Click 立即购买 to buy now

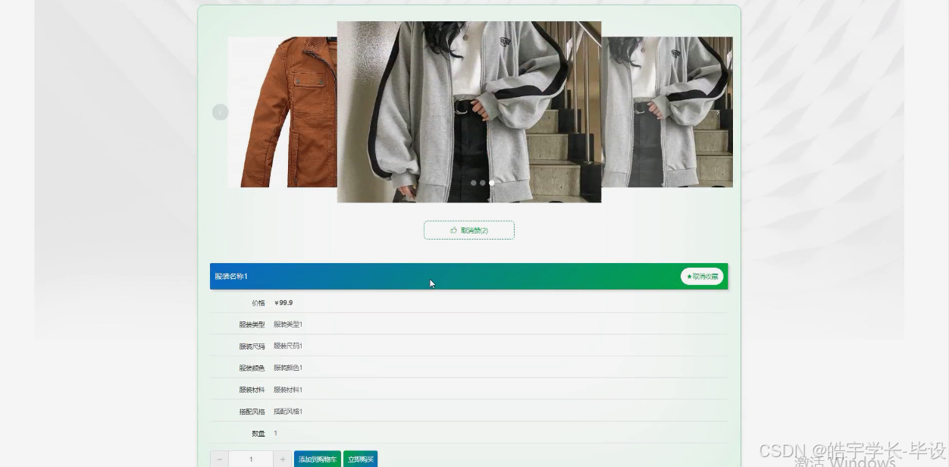tap(360, 459)
